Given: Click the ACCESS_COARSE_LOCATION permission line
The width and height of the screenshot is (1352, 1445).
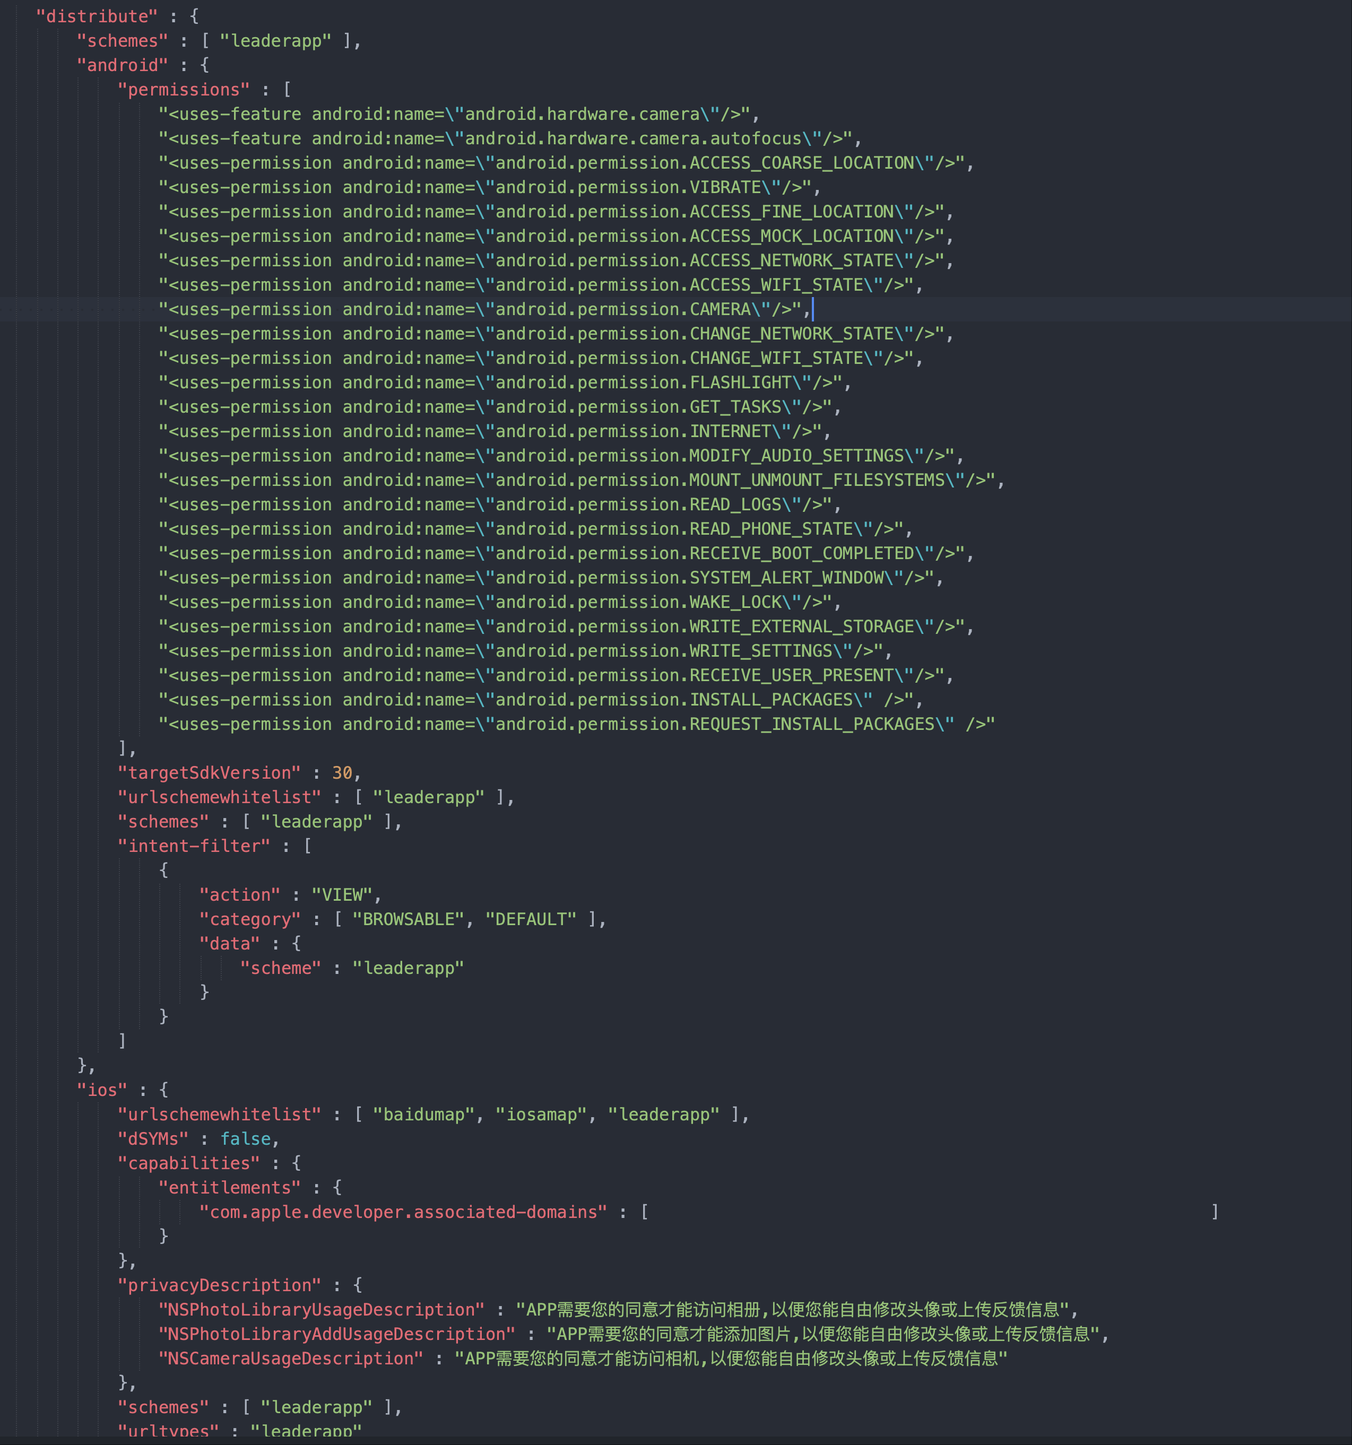Looking at the screenshot, I should [x=566, y=163].
